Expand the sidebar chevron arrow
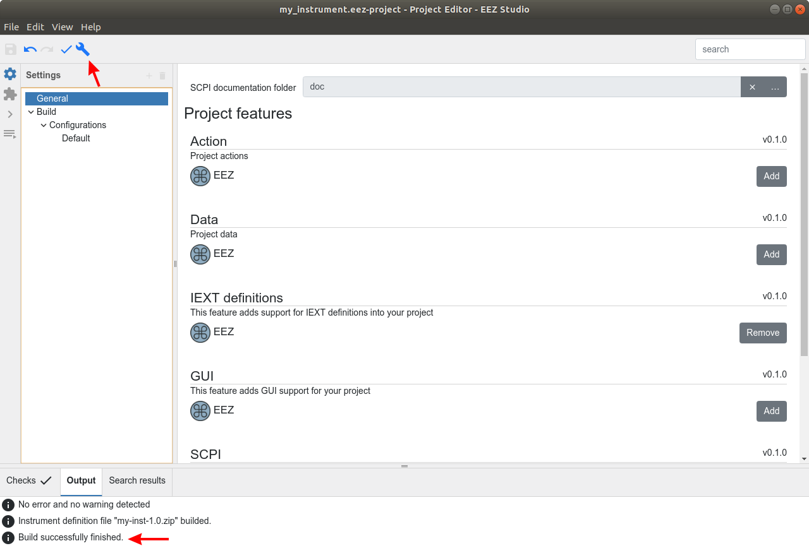This screenshot has height=553, width=809. [x=9, y=114]
